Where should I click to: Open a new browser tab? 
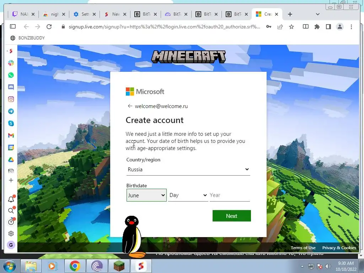tap(290, 14)
